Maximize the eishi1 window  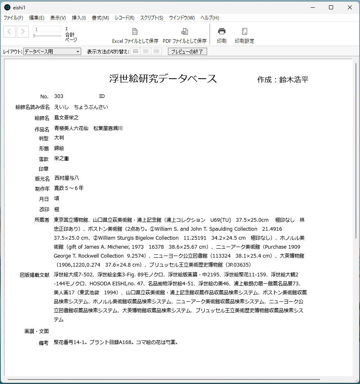pyautogui.click(x=331, y=8)
